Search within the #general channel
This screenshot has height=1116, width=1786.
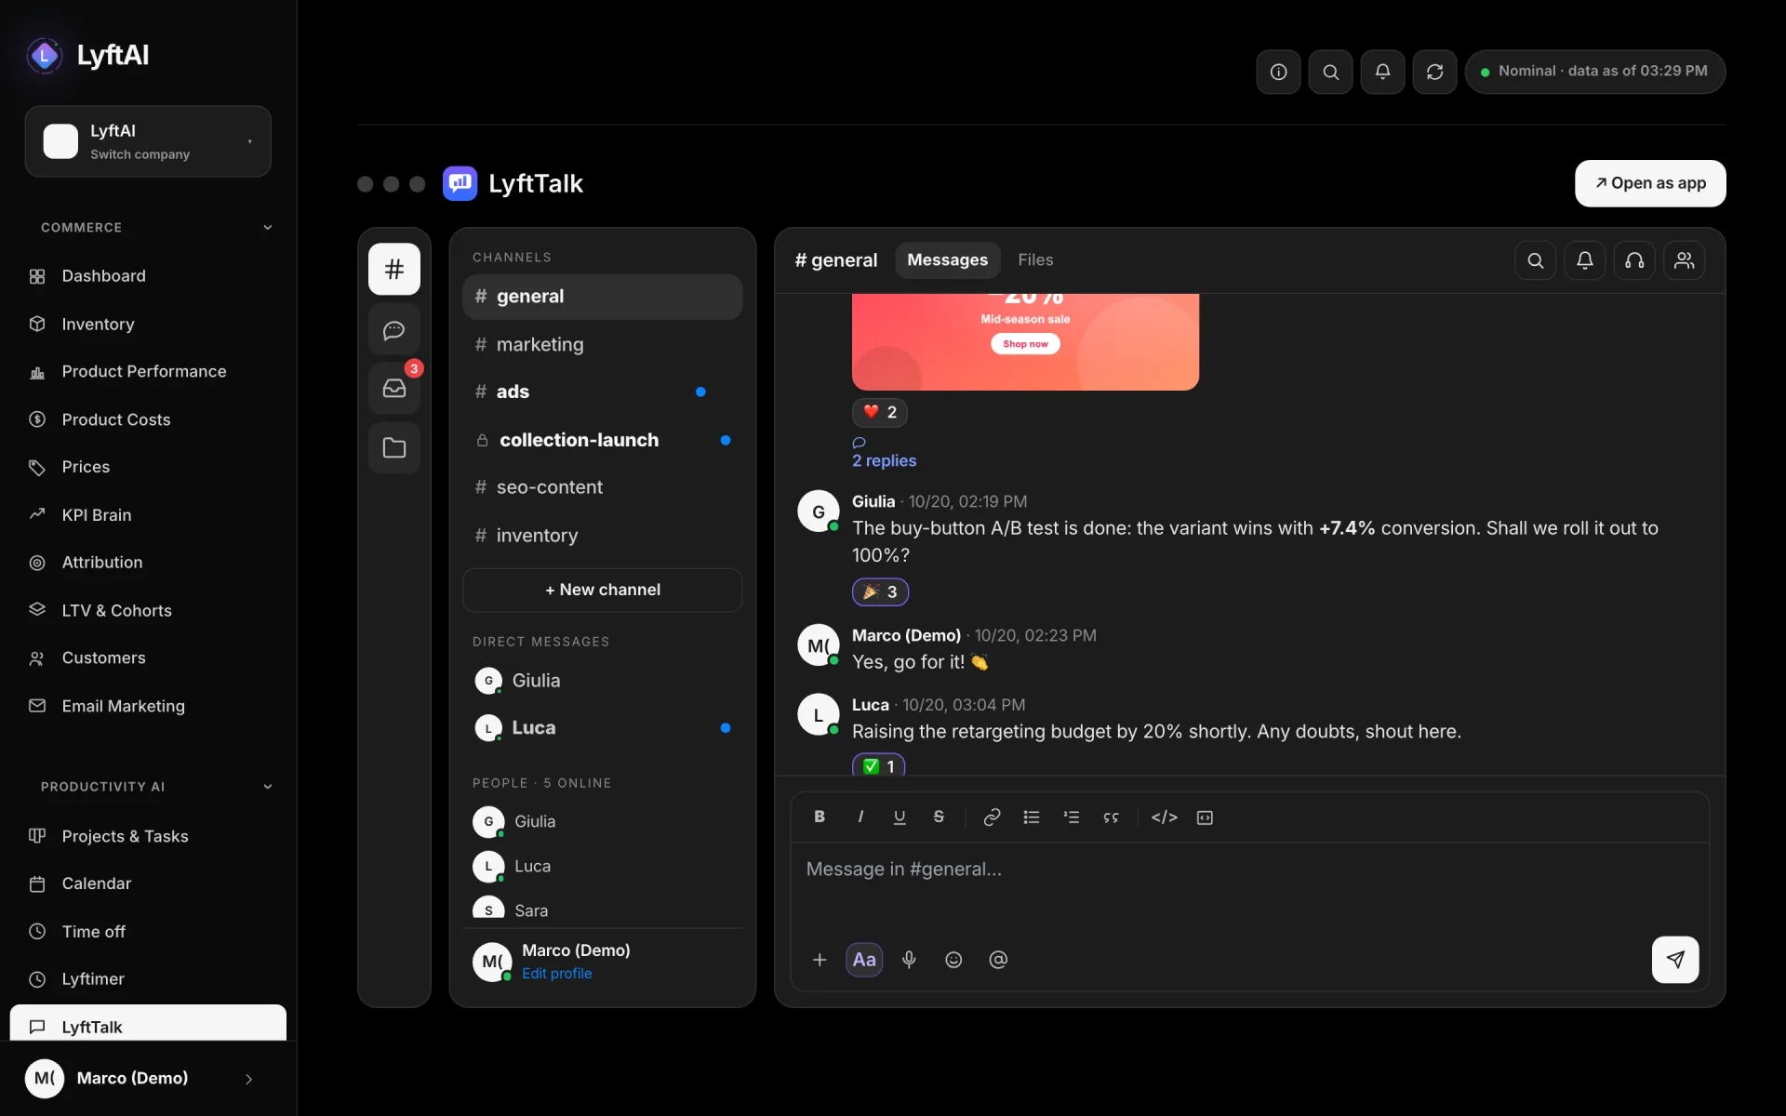(x=1536, y=260)
